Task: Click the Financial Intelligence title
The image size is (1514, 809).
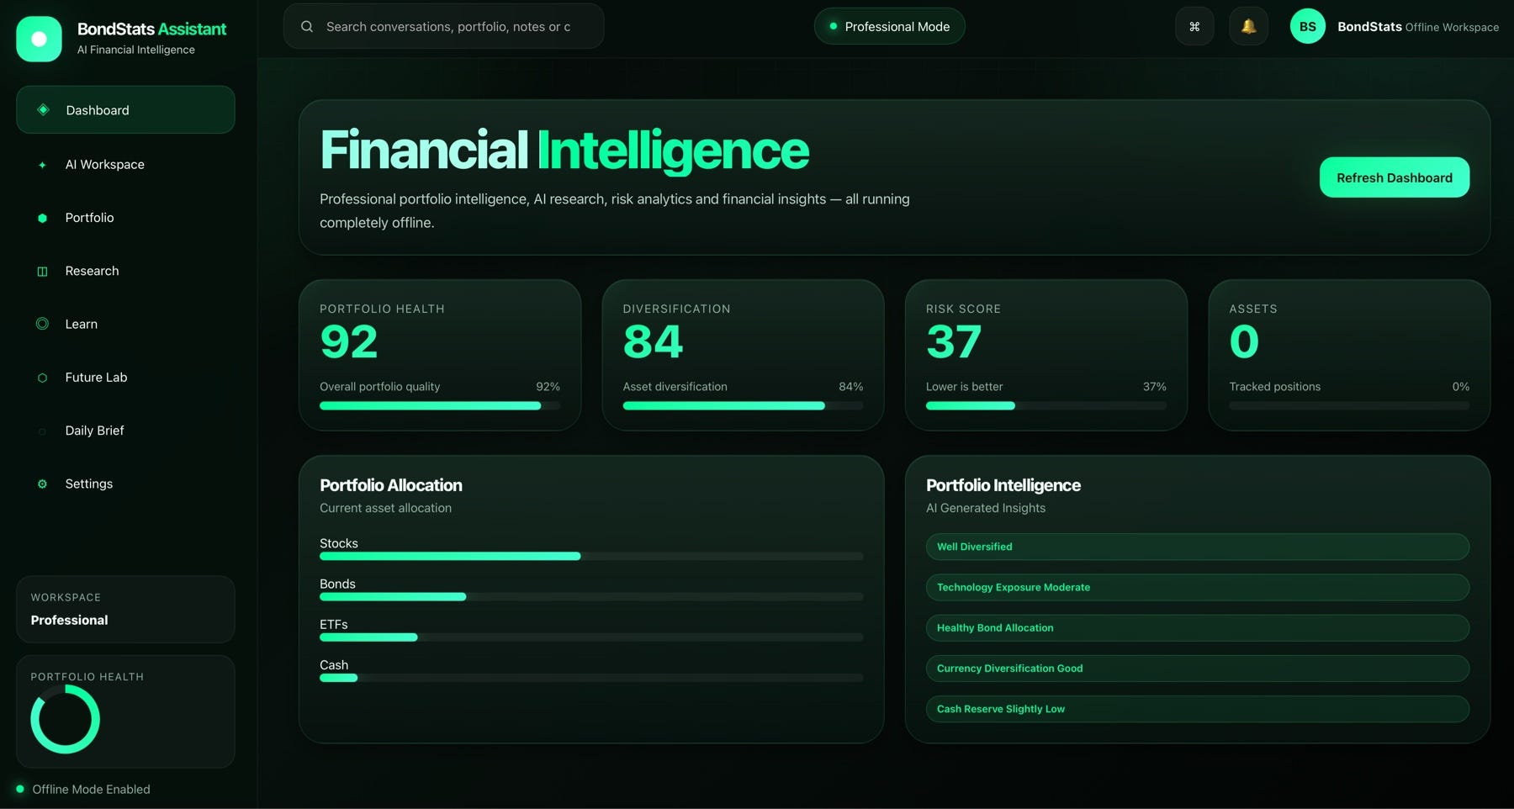Action: coord(564,151)
